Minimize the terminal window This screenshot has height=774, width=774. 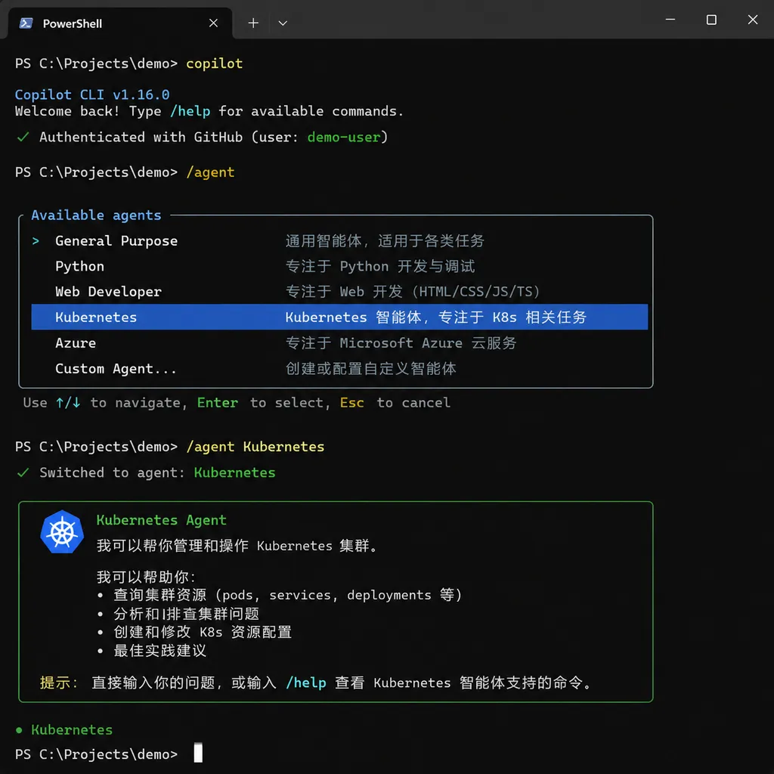(x=670, y=20)
